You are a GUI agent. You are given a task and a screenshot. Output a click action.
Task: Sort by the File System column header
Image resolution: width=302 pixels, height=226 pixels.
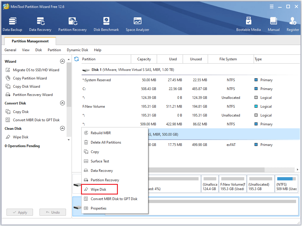(231, 59)
